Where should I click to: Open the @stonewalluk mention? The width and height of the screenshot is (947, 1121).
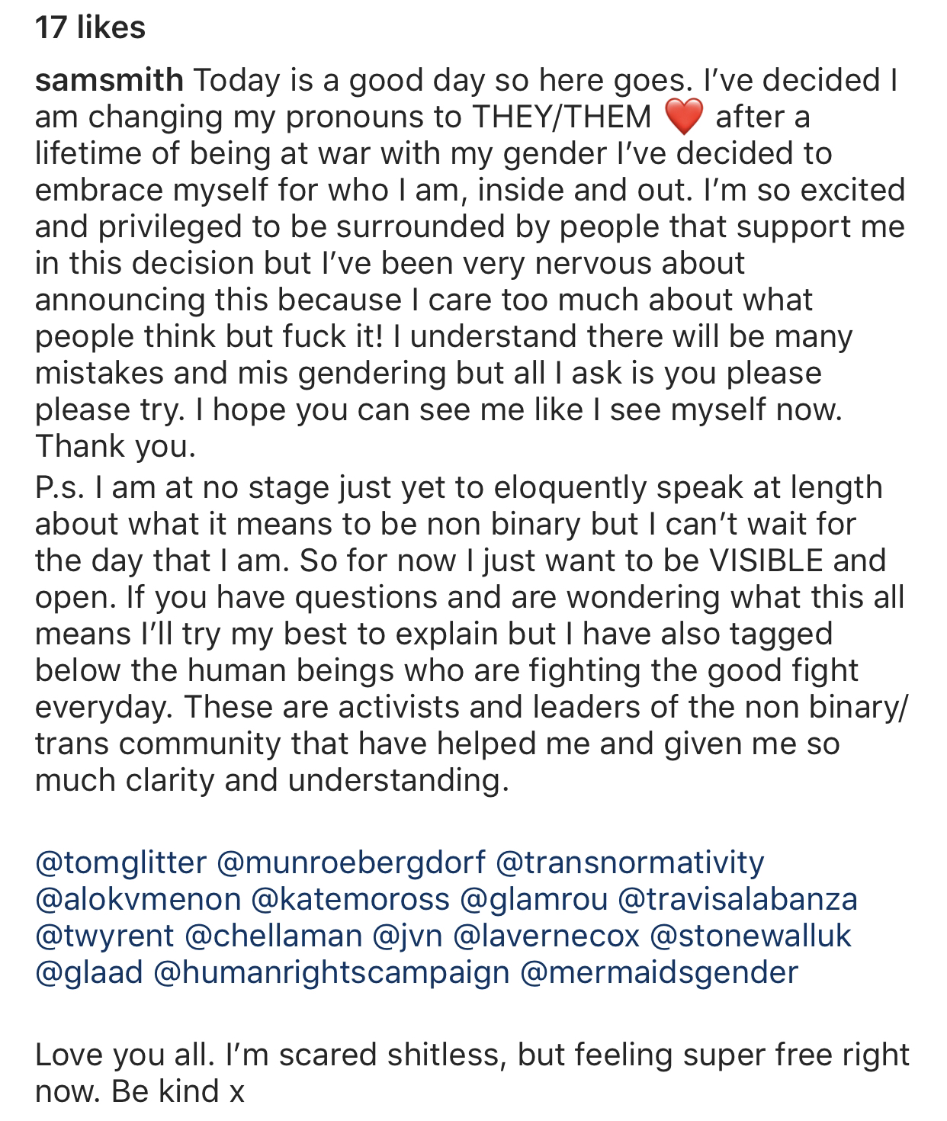click(x=750, y=936)
